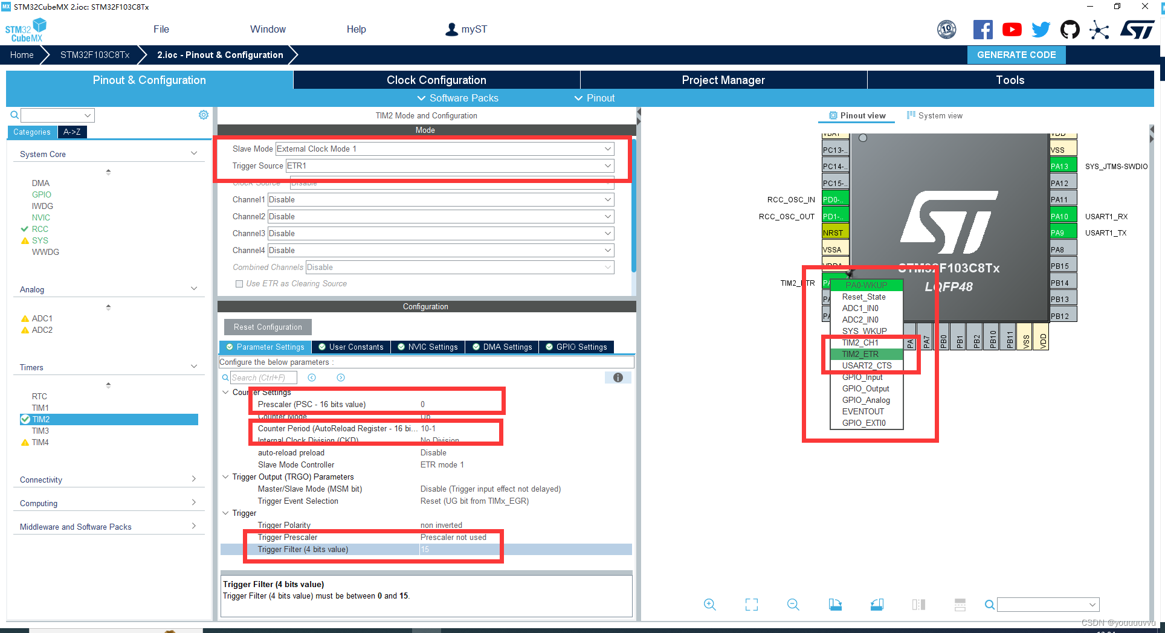Switch to the A->Z list tab
This screenshot has width=1165, height=633.
tap(72, 132)
